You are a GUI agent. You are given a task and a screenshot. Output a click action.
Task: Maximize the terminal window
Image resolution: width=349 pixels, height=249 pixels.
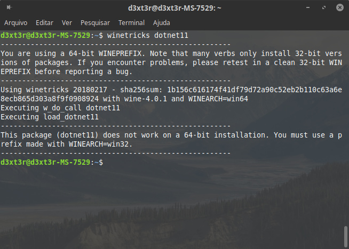click(x=323, y=9)
